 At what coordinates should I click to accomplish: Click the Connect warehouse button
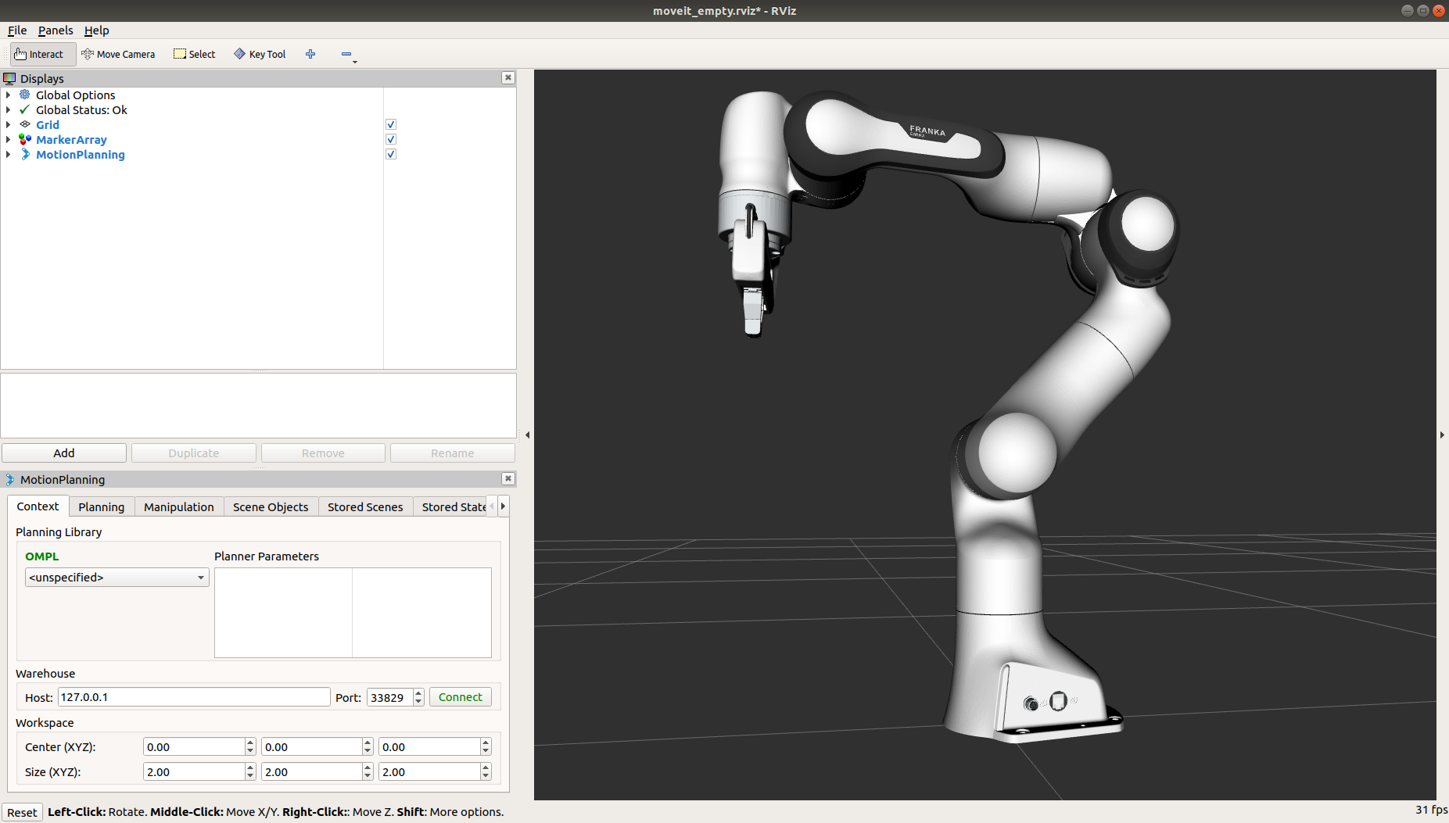click(x=461, y=697)
